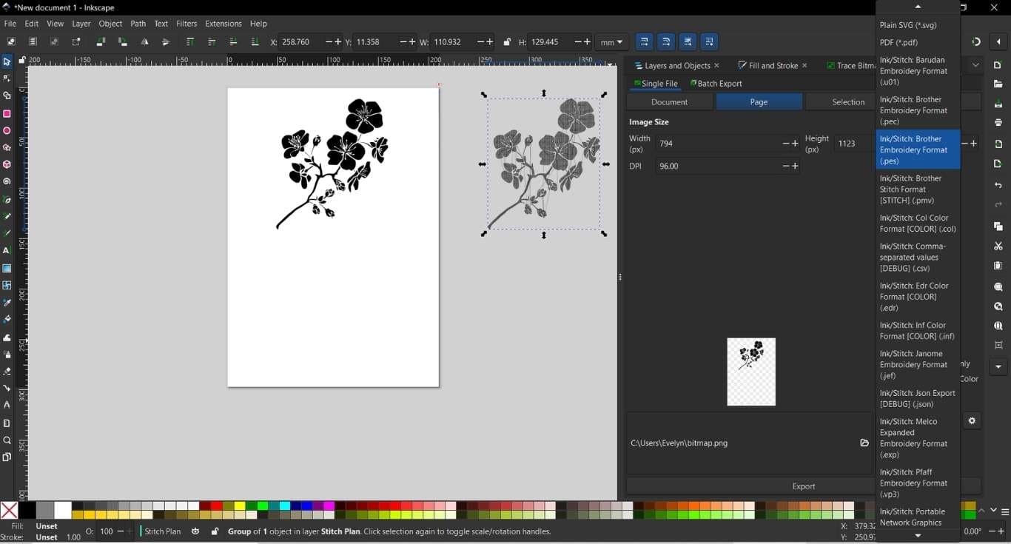Open the mm units dropdown
Image resolution: width=1011 pixels, height=544 pixels.
point(611,42)
